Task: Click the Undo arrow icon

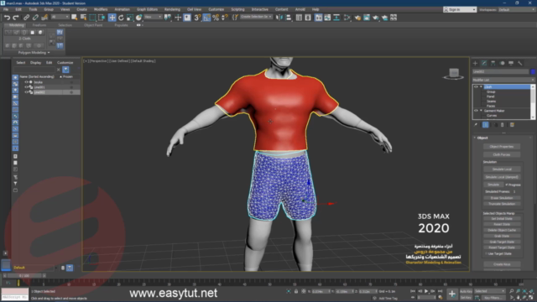Action: coord(8,18)
